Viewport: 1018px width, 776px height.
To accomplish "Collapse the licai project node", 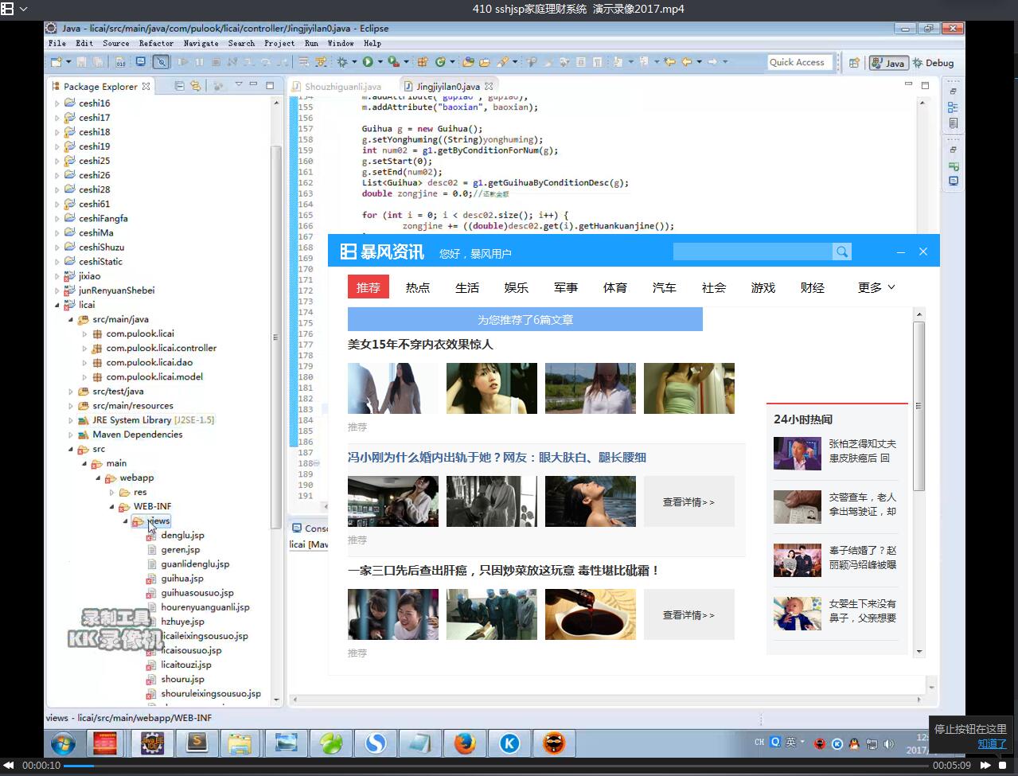I will point(57,305).
